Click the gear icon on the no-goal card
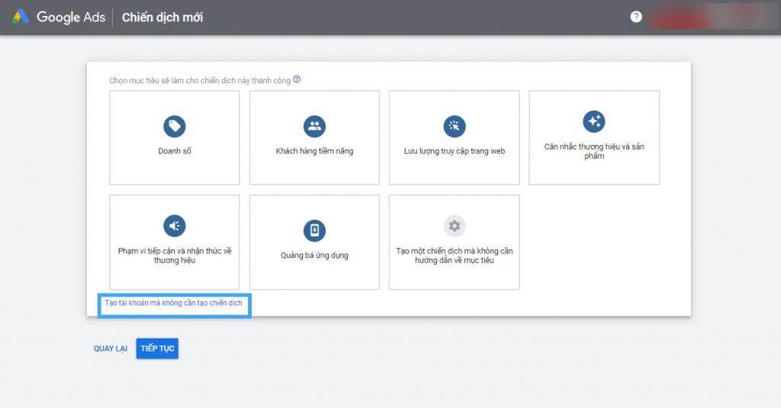 coord(455,226)
